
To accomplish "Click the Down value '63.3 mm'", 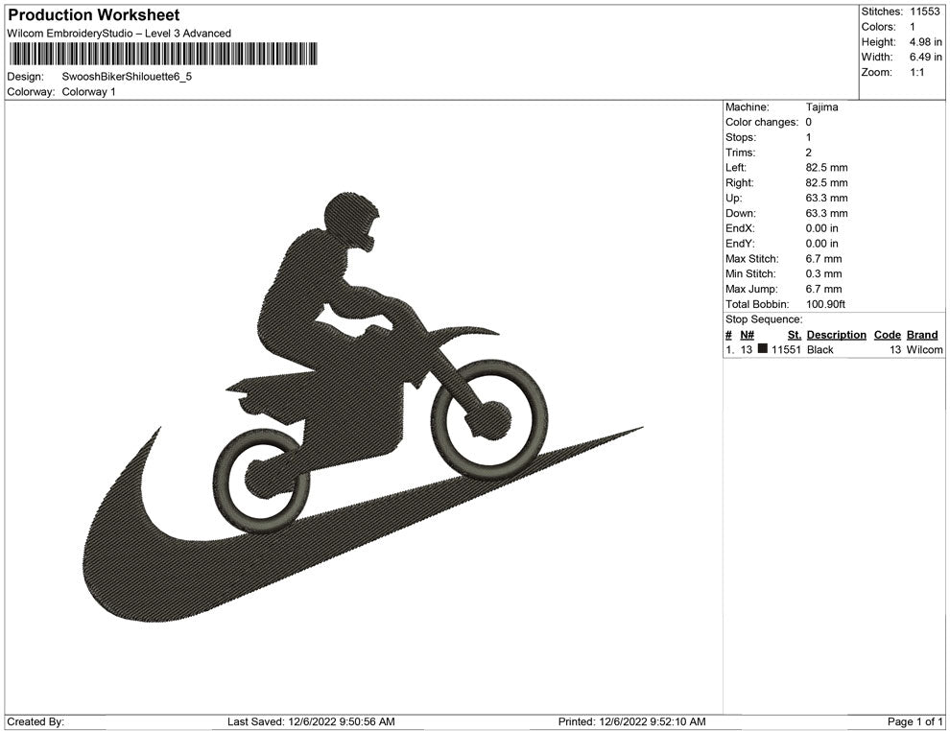I will 826,213.
